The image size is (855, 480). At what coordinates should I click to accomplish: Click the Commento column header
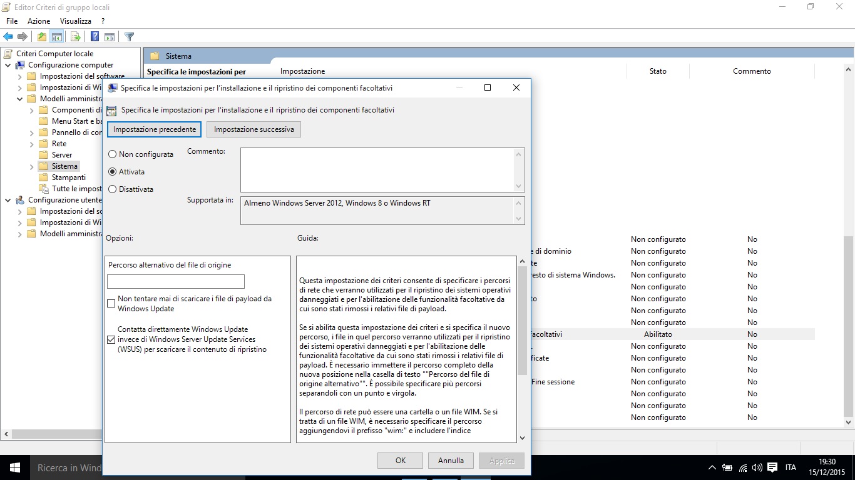[752, 71]
